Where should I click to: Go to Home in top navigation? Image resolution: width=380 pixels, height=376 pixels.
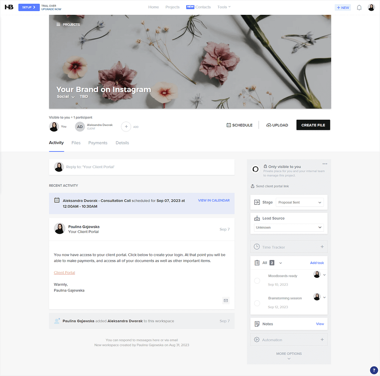[154, 7]
